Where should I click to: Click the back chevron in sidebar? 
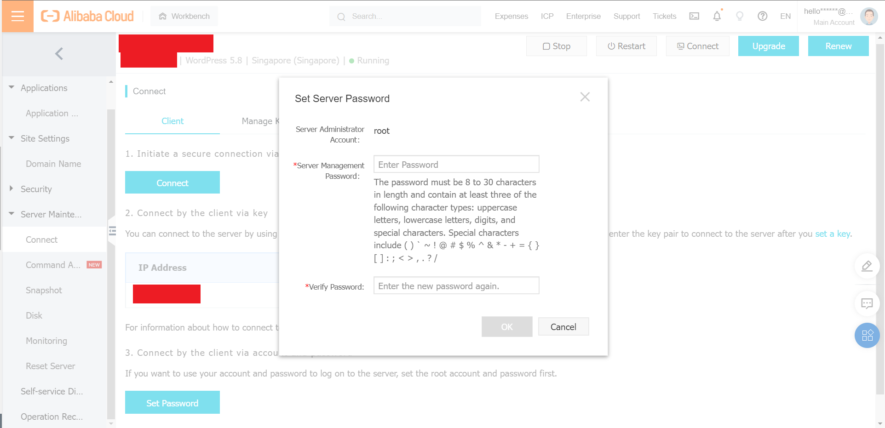[59, 54]
